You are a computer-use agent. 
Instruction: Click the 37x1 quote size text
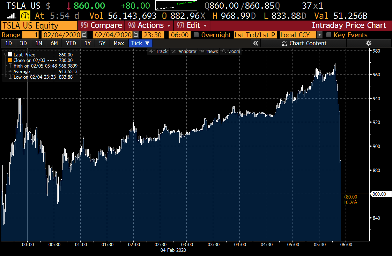[x=312, y=6]
